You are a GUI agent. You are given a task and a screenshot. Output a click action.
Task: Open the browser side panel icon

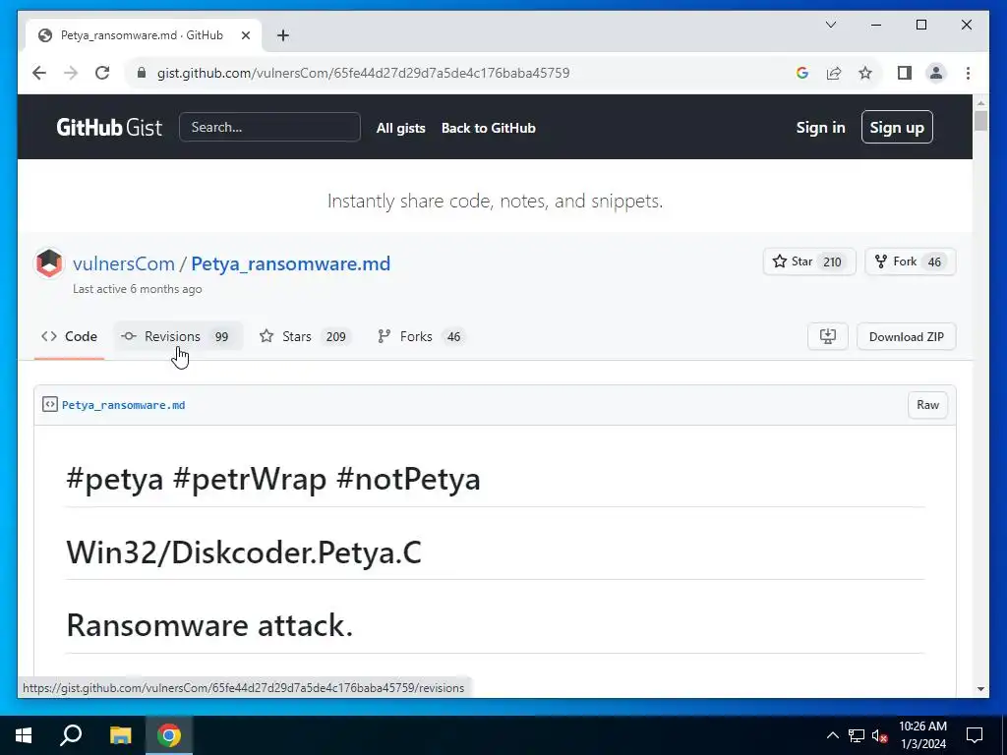[905, 73]
